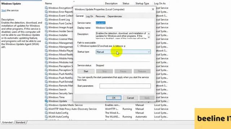Sort by the Startup Type column header
Viewport: 231px width, 129px height.
pos(142,3)
